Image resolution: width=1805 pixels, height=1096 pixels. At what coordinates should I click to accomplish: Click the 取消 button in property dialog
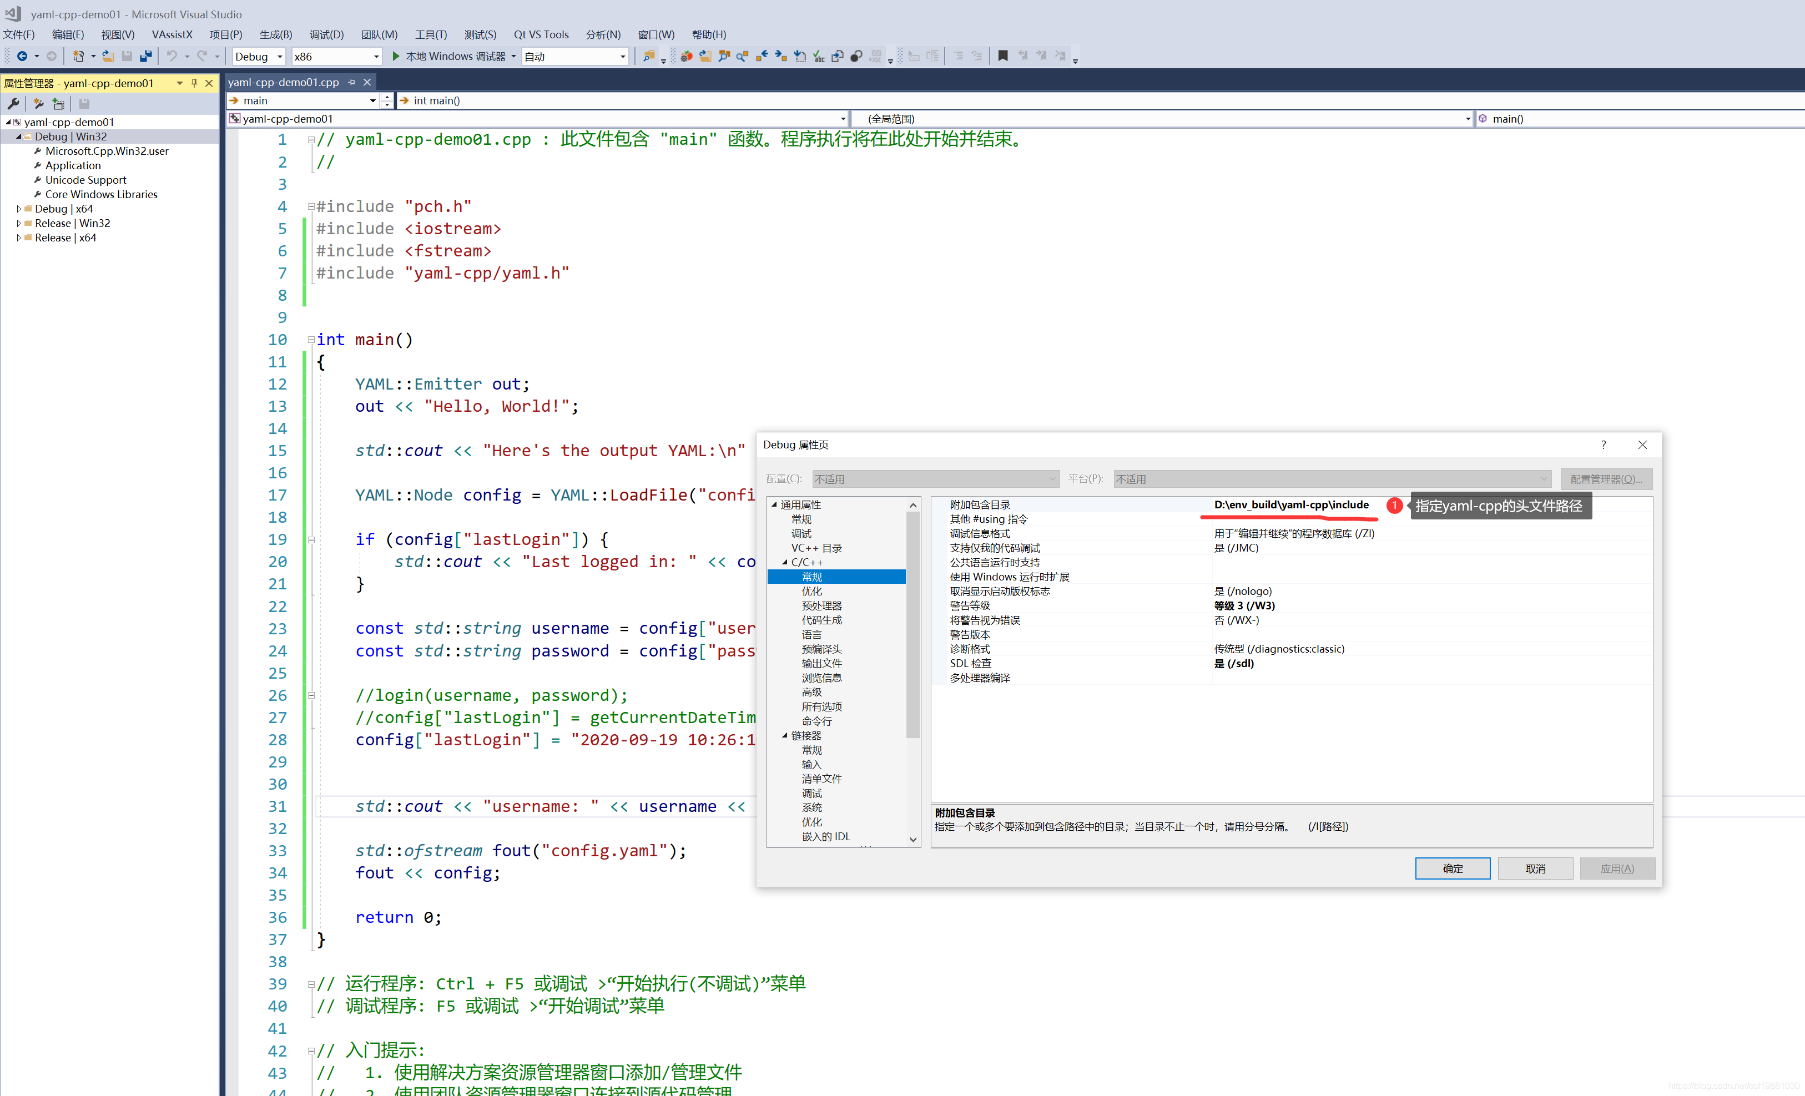(x=1535, y=868)
